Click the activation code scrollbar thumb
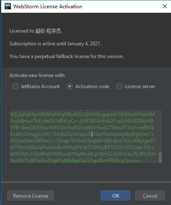The height and width of the screenshot is (205, 171). [160, 157]
